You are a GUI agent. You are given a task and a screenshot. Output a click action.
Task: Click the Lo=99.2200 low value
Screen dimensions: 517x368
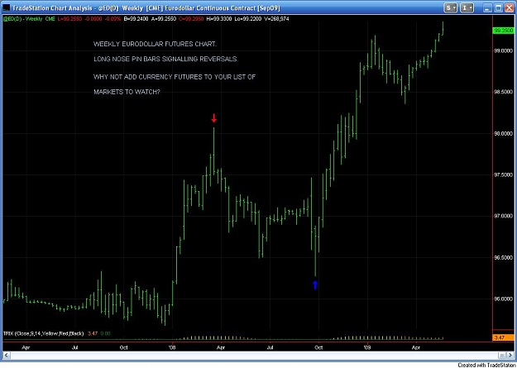click(247, 19)
